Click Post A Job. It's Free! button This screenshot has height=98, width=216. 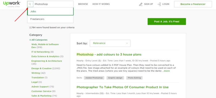(x=167, y=22)
